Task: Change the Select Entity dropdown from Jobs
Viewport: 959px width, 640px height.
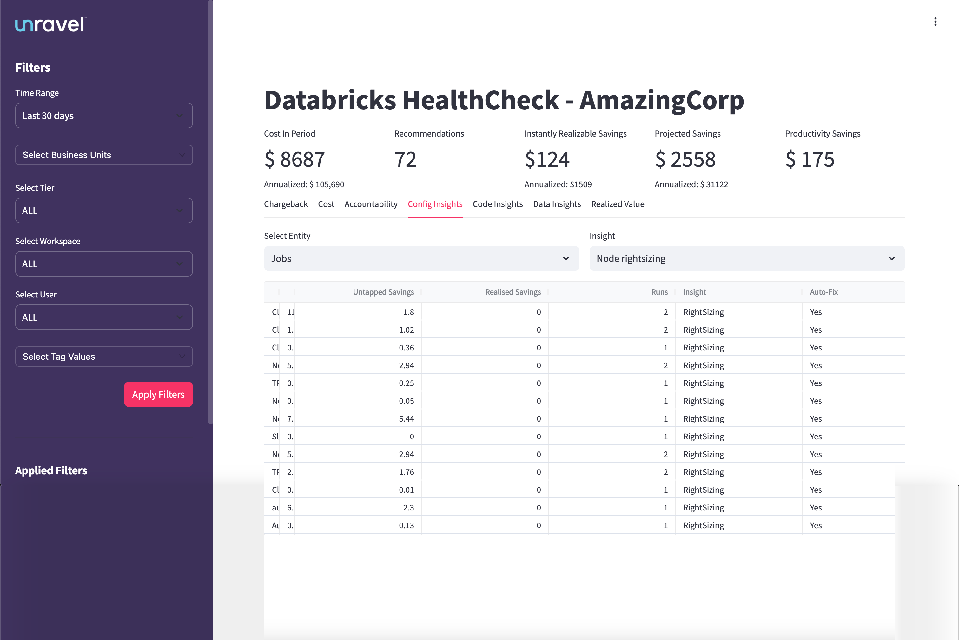Action: pyautogui.click(x=421, y=258)
